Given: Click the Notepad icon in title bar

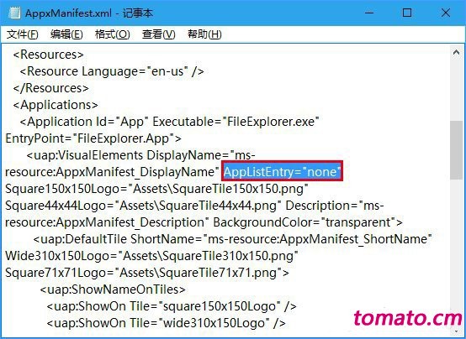Looking at the screenshot, I should (14, 13).
